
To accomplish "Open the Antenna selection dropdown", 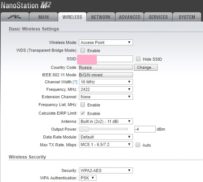I will pos(106,121).
